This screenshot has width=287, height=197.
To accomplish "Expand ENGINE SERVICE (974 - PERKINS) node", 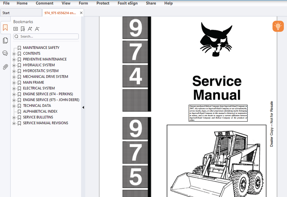I will click(x=14, y=94).
